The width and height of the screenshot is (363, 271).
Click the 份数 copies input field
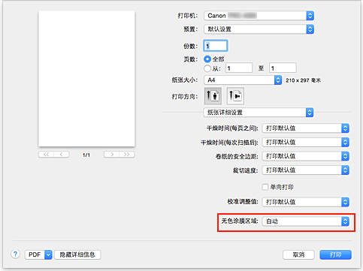click(216, 46)
